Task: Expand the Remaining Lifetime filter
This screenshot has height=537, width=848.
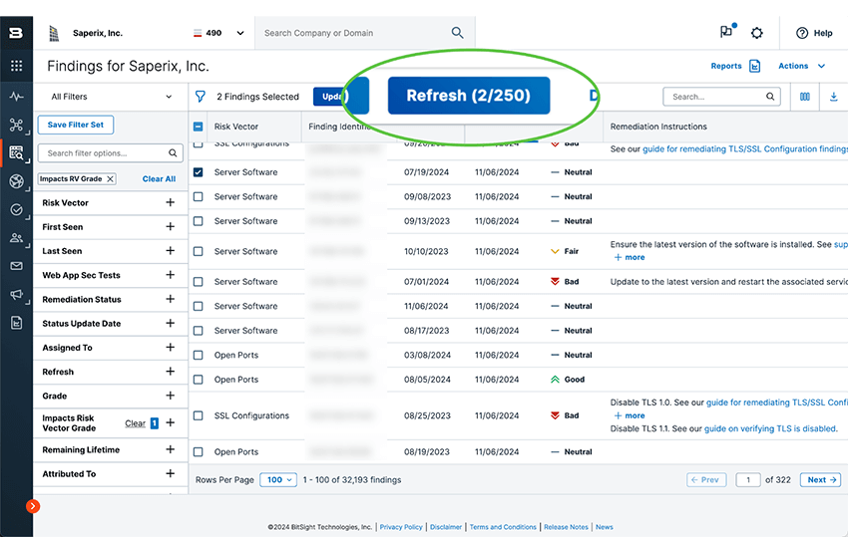Action: 170,449
